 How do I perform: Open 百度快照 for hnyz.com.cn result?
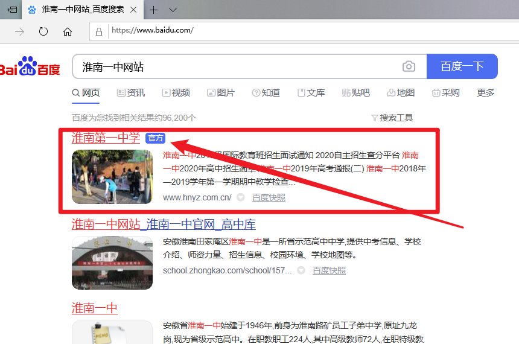click(x=269, y=198)
